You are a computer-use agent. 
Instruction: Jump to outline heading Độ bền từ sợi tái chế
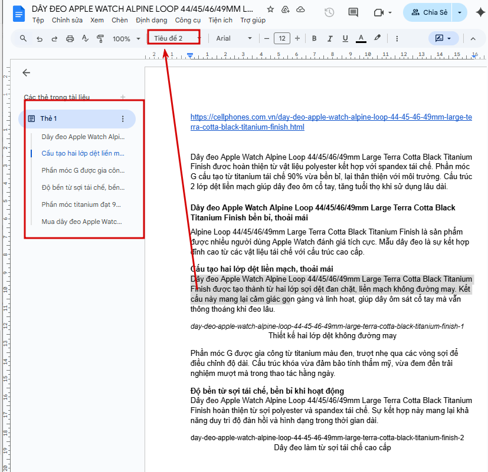(x=83, y=187)
